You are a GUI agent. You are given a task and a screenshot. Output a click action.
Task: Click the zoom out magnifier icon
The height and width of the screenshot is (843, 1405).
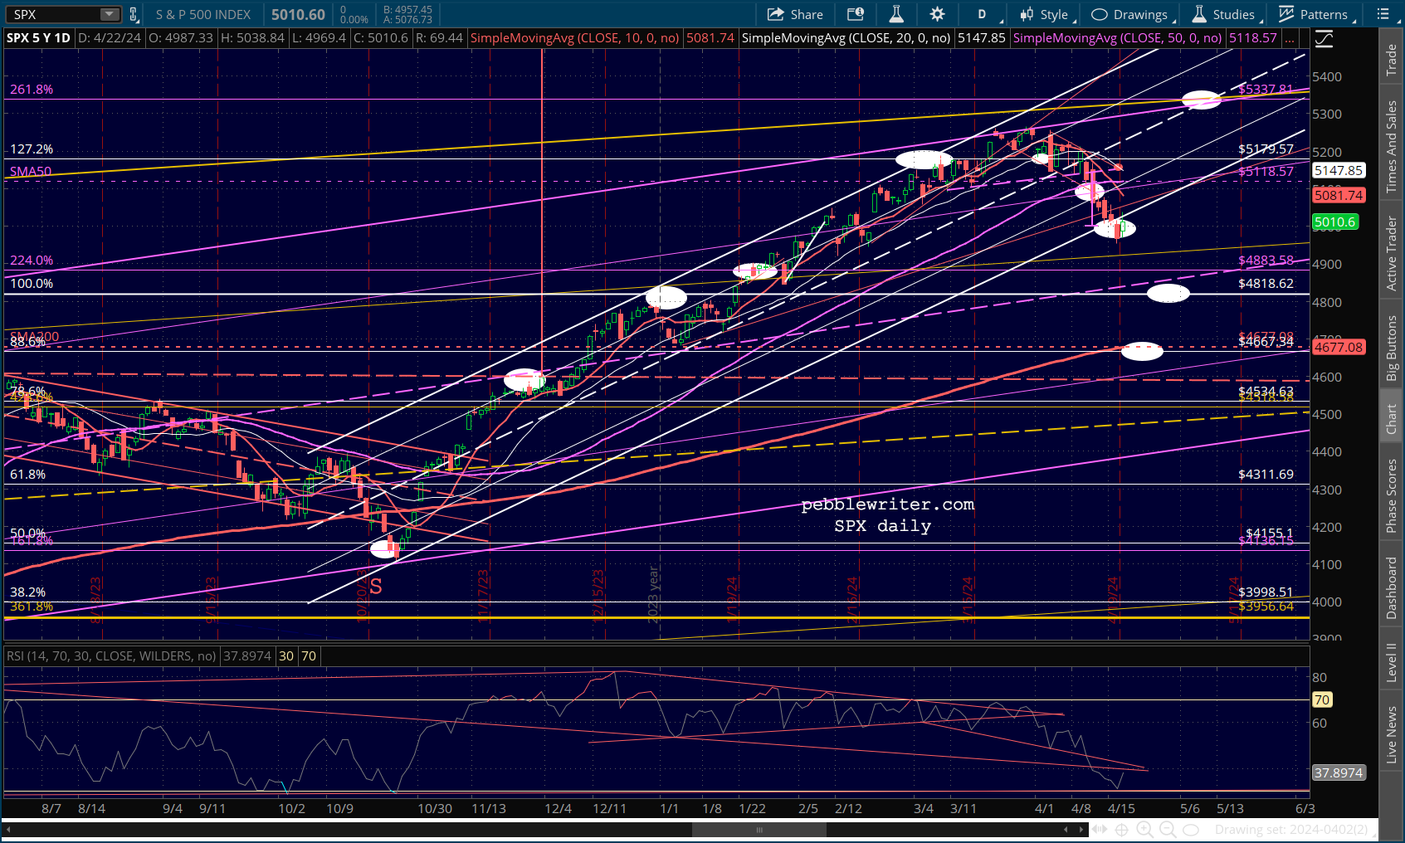point(1167,830)
